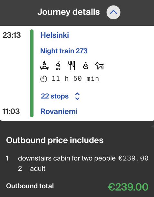This screenshot has width=154, height=197.
Task: Click the downstairs cabin for two people item
Action: [x=67, y=158]
